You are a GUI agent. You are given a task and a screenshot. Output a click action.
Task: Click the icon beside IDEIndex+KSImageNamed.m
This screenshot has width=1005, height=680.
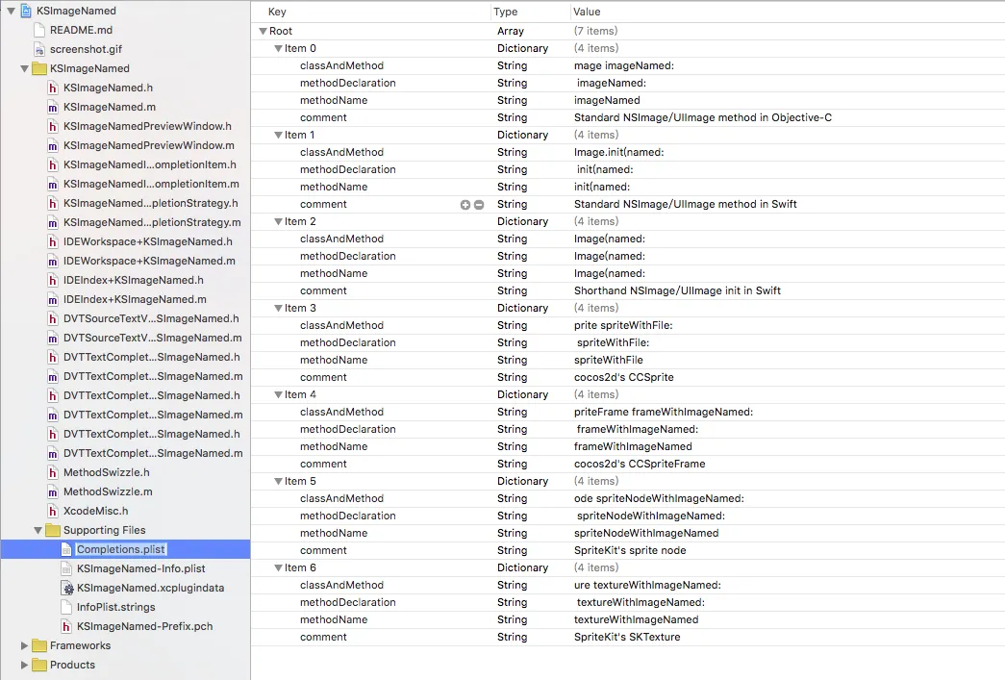tap(53, 299)
